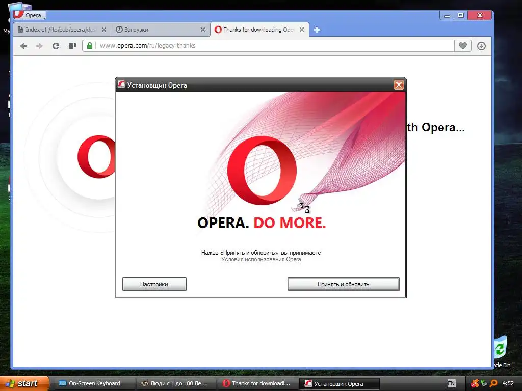This screenshot has width=522, height=391.
Task: Click the system tray magnifier icon
Action: (493, 383)
